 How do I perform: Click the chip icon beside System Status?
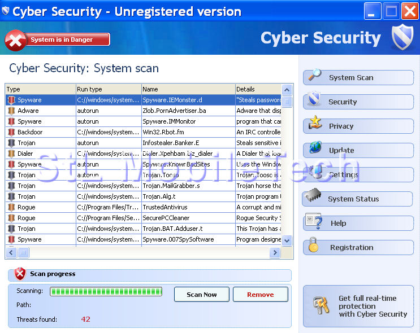click(x=313, y=197)
